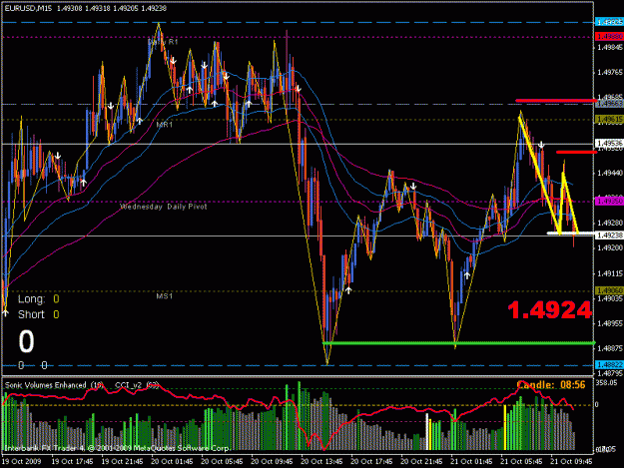Click the 21 Oct 09:45 time label
The image size is (624, 468).
(571, 461)
